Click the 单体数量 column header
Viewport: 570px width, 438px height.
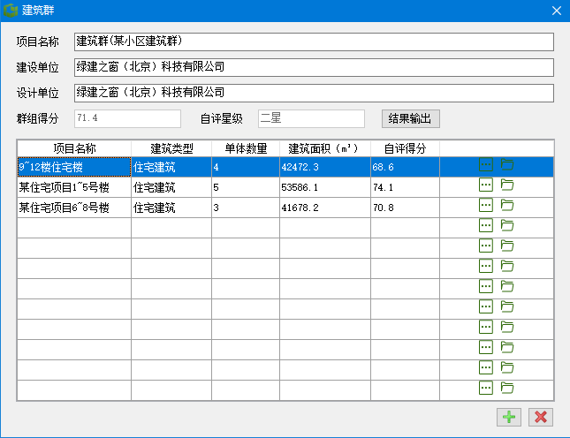click(245, 147)
